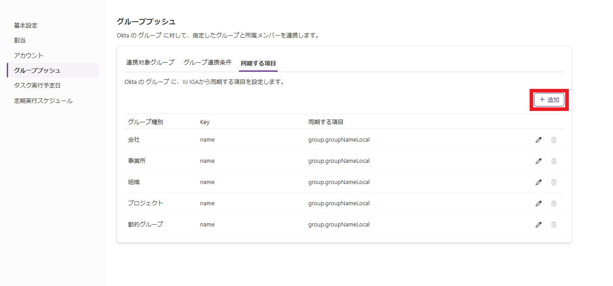613x286 pixels.
Task: Open the グループ連携条件 tab
Action: pos(207,63)
